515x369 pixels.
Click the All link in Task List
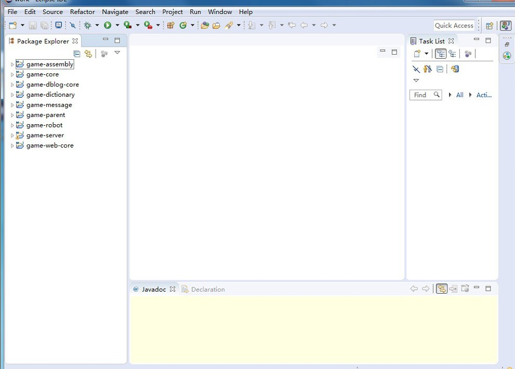point(459,95)
